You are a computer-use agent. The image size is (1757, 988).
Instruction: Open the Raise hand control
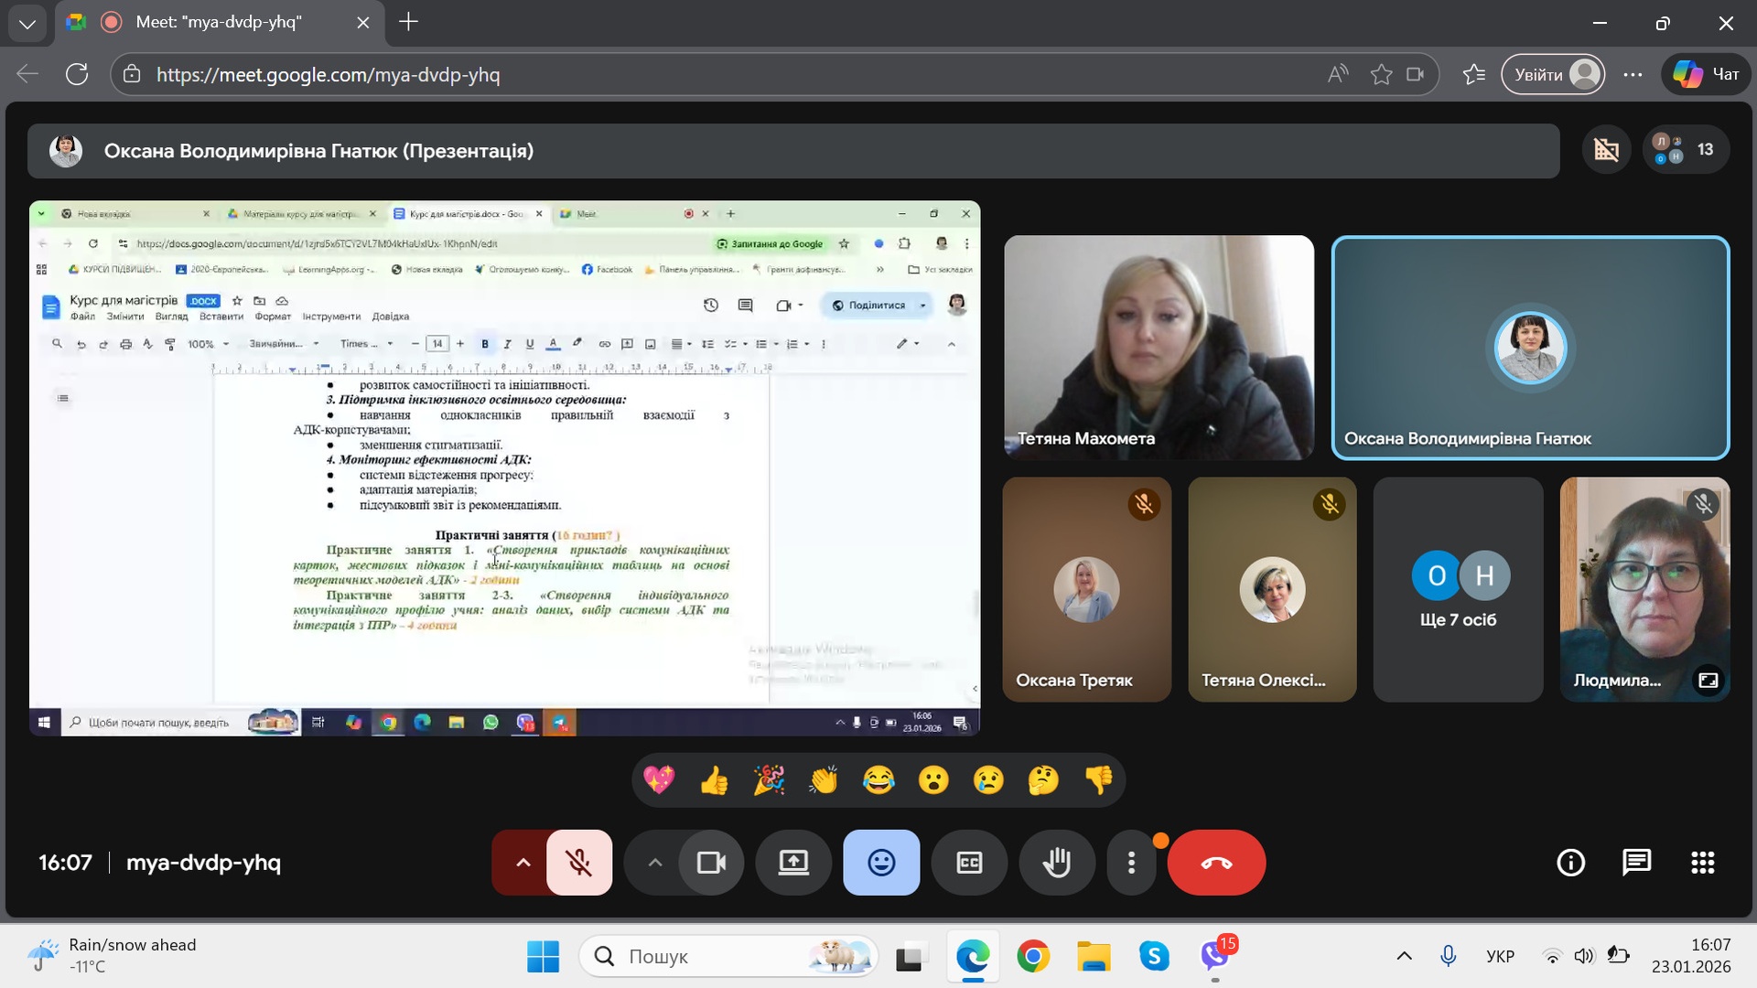(x=1057, y=863)
